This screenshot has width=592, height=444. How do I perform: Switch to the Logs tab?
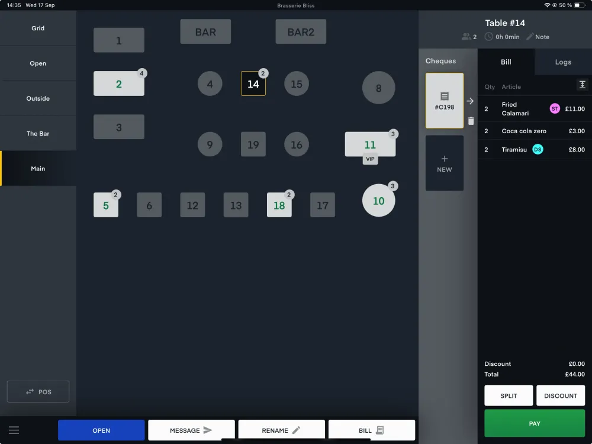click(563, 62)
